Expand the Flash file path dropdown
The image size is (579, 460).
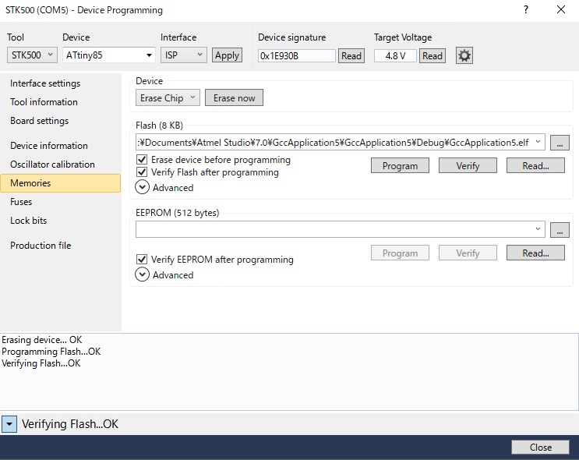538,142
